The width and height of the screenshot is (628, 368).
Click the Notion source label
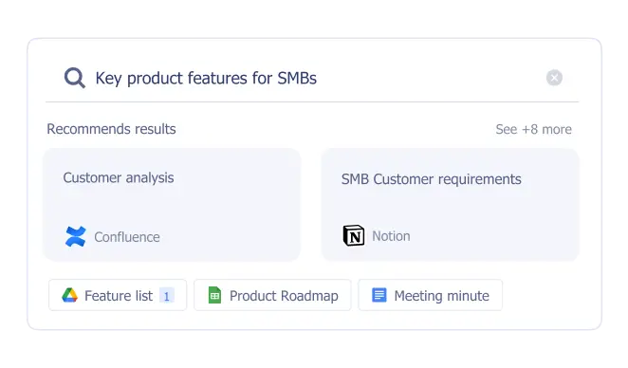click(x=391, y=236)
